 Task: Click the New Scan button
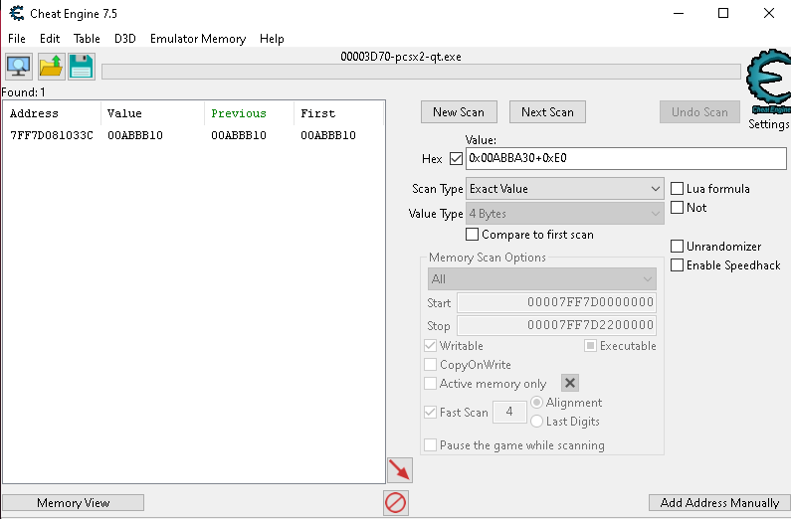click(459, 112)
